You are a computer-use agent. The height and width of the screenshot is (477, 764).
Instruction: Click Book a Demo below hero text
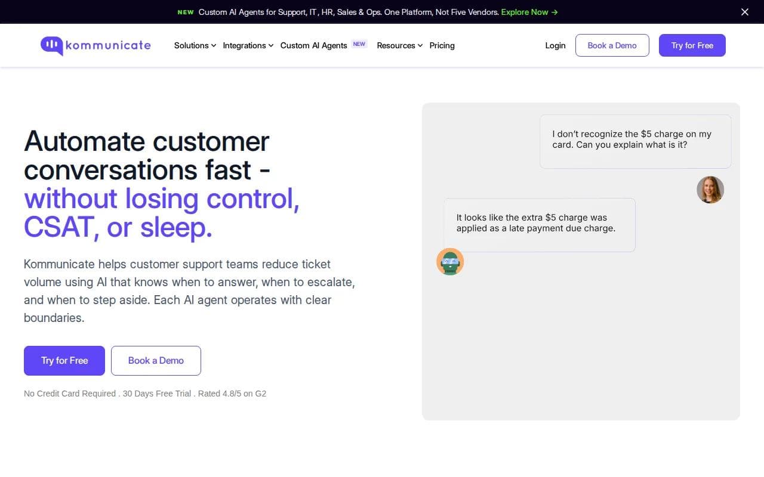coord(156,361)
